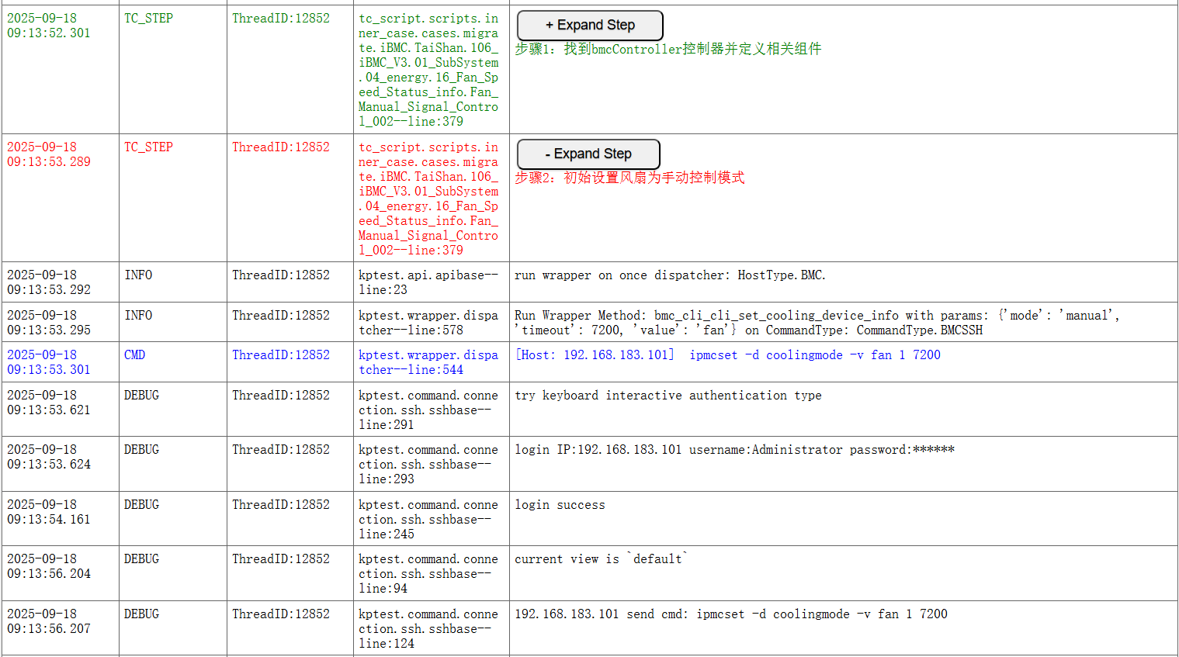The height and width of the screenshot is (657, 1179).
Task: Click the '192.168.183.101 send cmd' message
Action: click(730, 614)
